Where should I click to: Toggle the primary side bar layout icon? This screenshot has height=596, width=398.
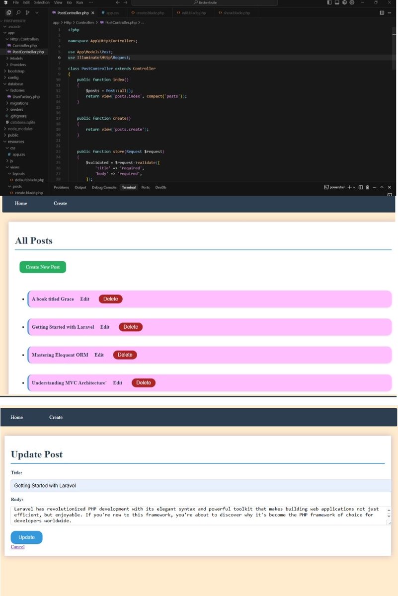click(330, 2)
